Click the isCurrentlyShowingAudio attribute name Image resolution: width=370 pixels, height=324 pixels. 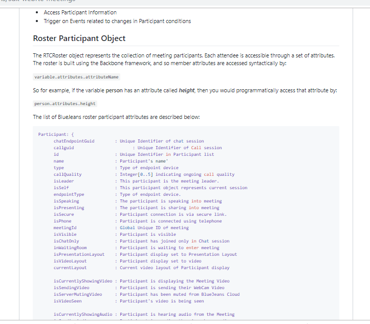tap(83, 314)
